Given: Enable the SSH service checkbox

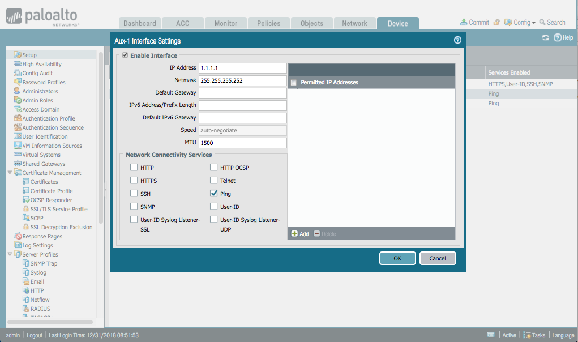Looking at the screenshot, I should (134, 194).
